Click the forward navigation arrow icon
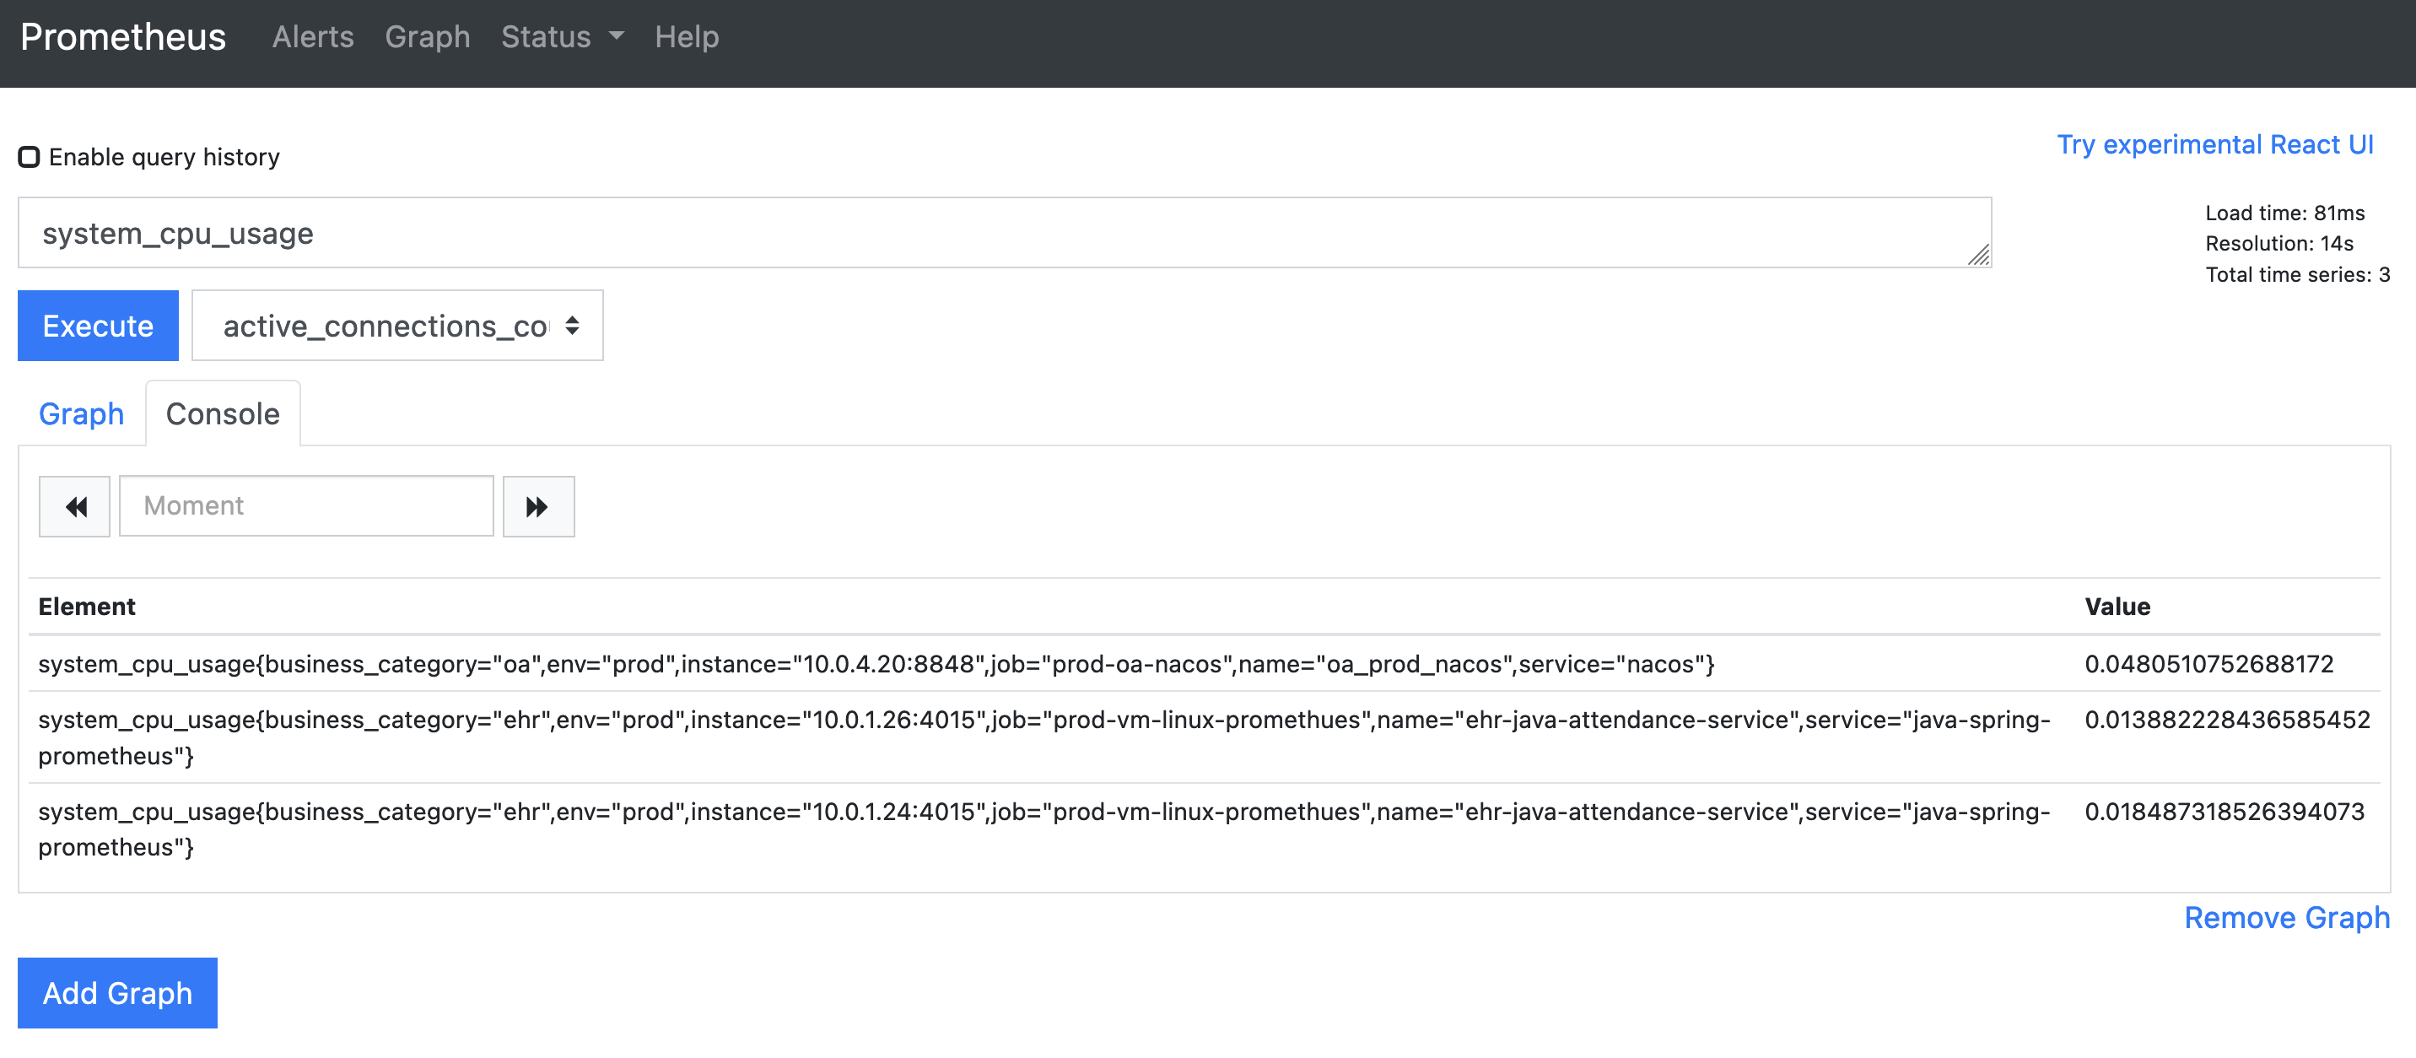 pos(537,505)
